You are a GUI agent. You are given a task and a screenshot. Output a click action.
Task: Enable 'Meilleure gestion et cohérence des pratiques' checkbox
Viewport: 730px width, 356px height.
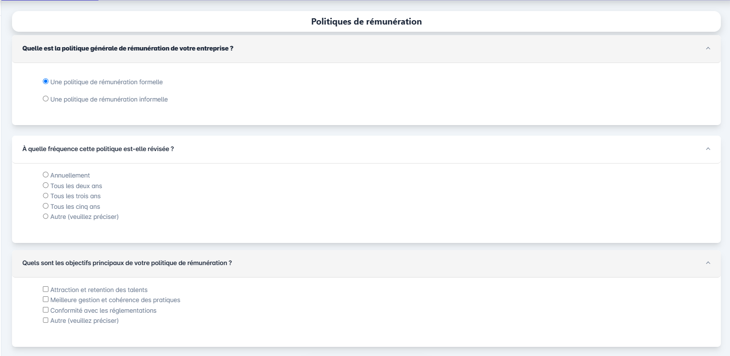(x=46, y=299)
